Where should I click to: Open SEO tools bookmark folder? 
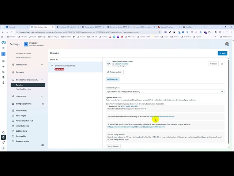tap(22, 37)
